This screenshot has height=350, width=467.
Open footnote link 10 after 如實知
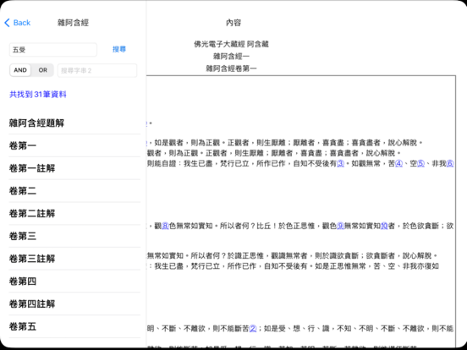384,226
